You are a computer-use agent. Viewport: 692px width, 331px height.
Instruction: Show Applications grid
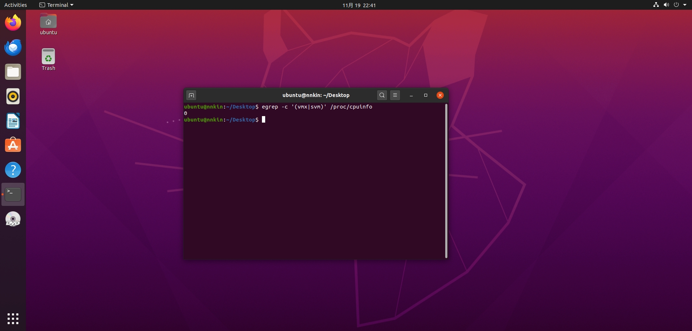pyautogui.click(x=13, y=318)
